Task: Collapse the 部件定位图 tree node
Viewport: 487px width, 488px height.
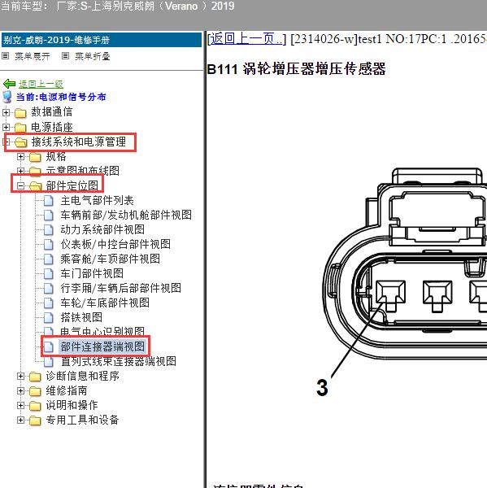Action: (20, 185)
